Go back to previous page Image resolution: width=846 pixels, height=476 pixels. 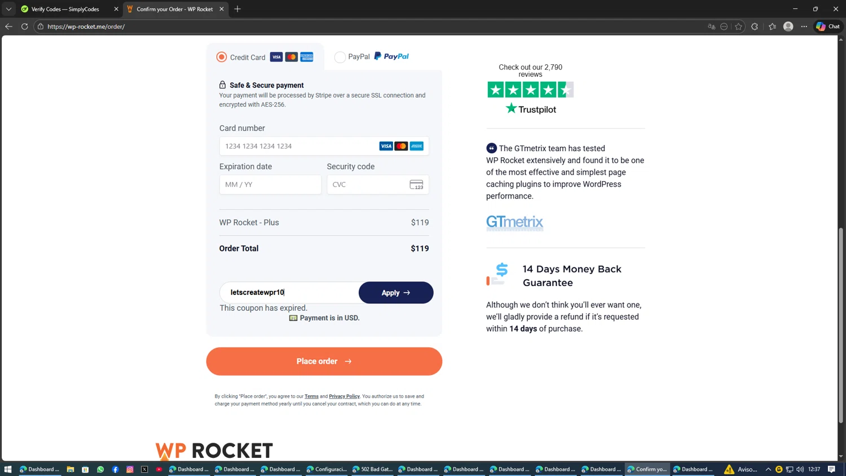point(8,27)
